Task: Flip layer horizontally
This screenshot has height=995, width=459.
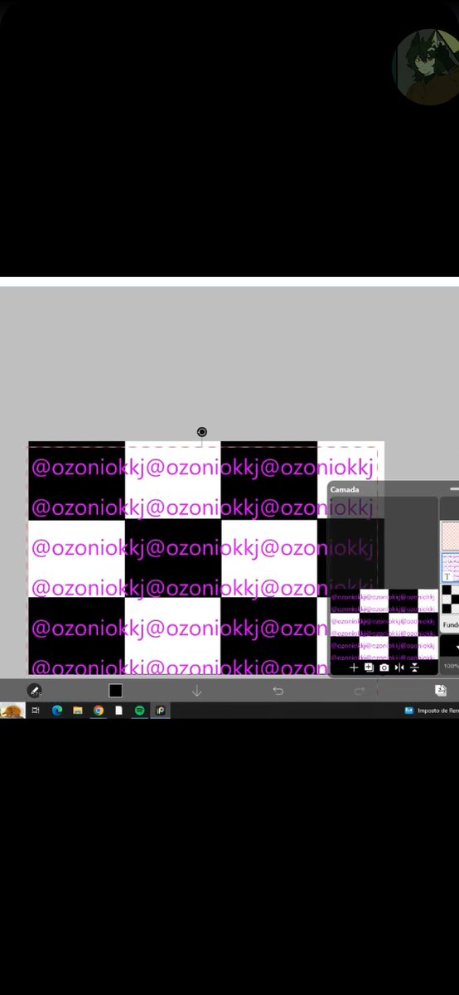Action: [399, 667]
